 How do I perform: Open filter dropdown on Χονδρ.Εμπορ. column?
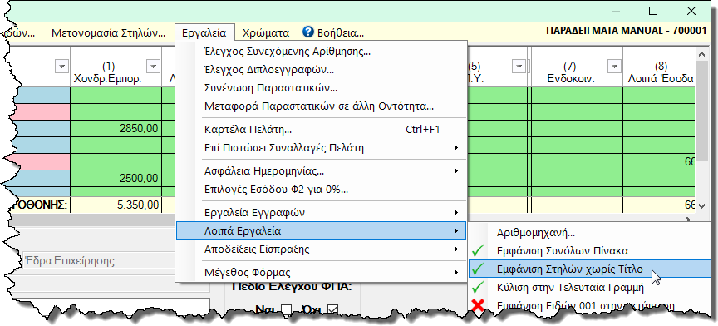point(154,66)
